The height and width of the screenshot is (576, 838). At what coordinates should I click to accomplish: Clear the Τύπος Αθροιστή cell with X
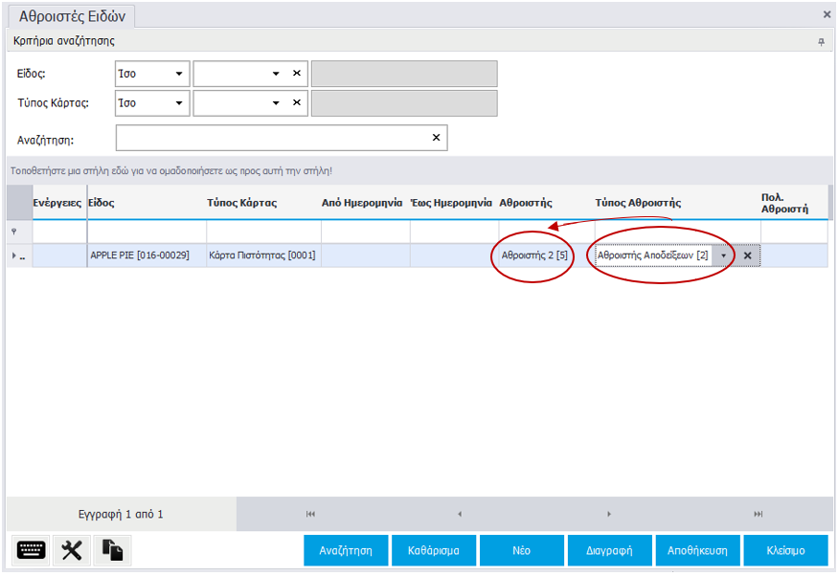point(747,255)
